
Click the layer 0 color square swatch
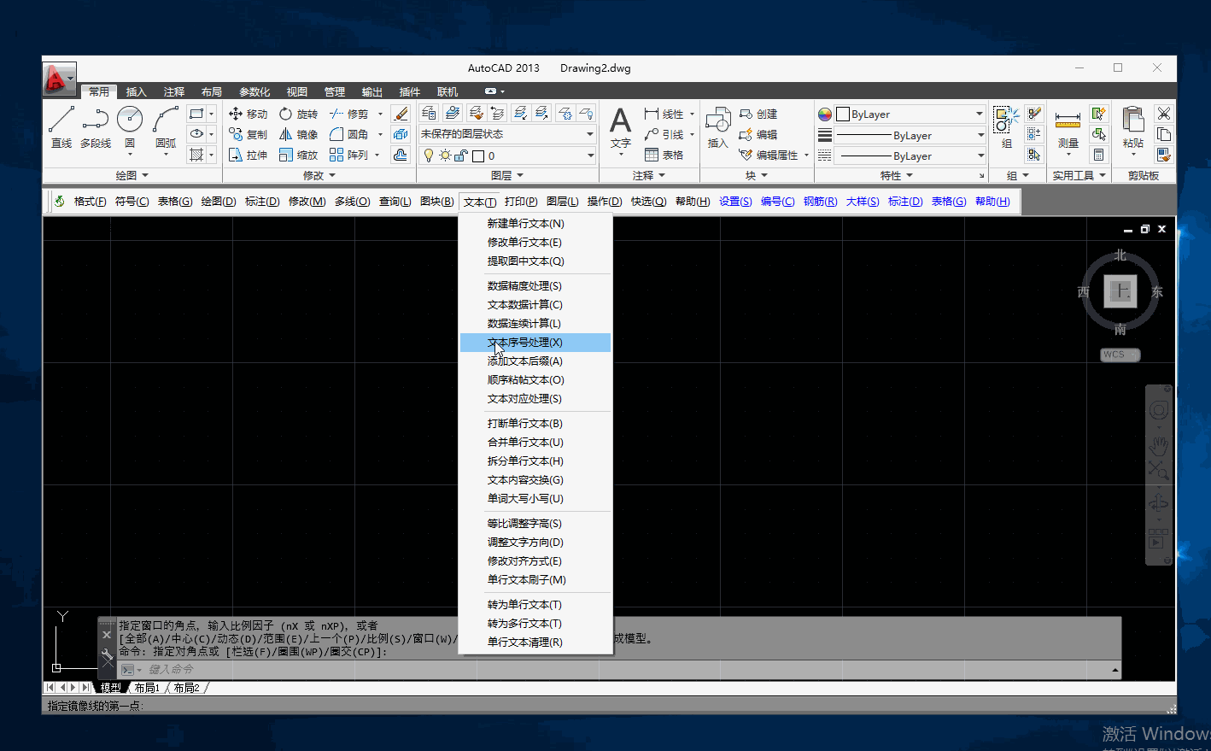478,155
